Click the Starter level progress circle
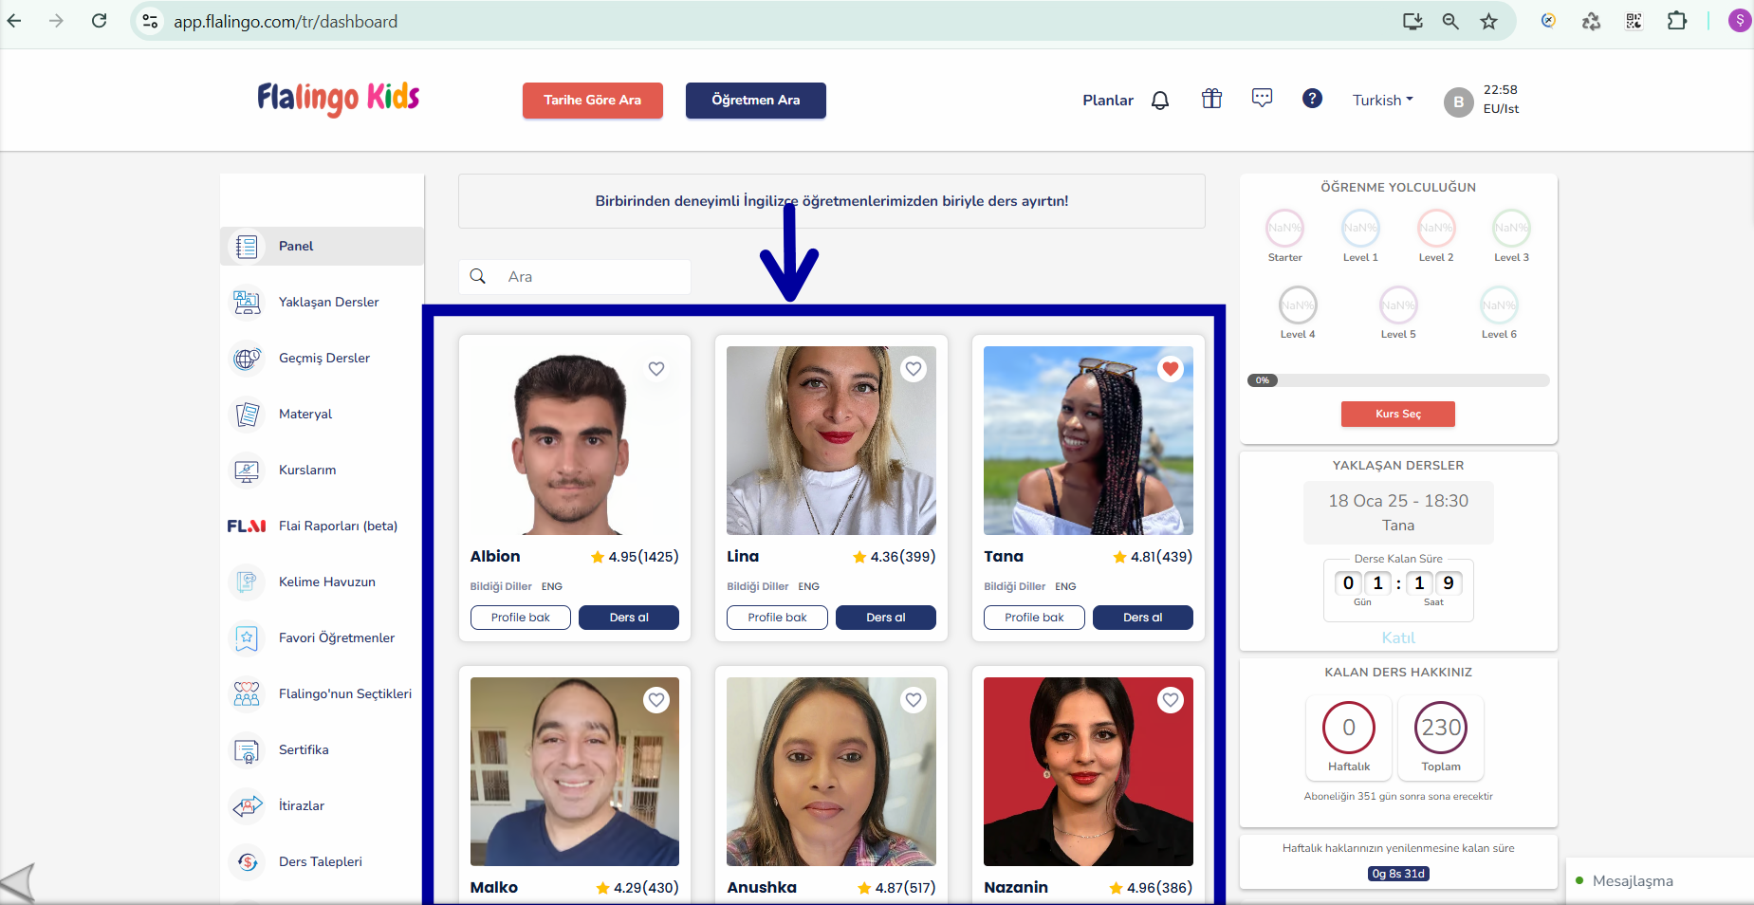Image resolution: width=1754 pixels, height=905 pixels. [x=1284, y=228]
